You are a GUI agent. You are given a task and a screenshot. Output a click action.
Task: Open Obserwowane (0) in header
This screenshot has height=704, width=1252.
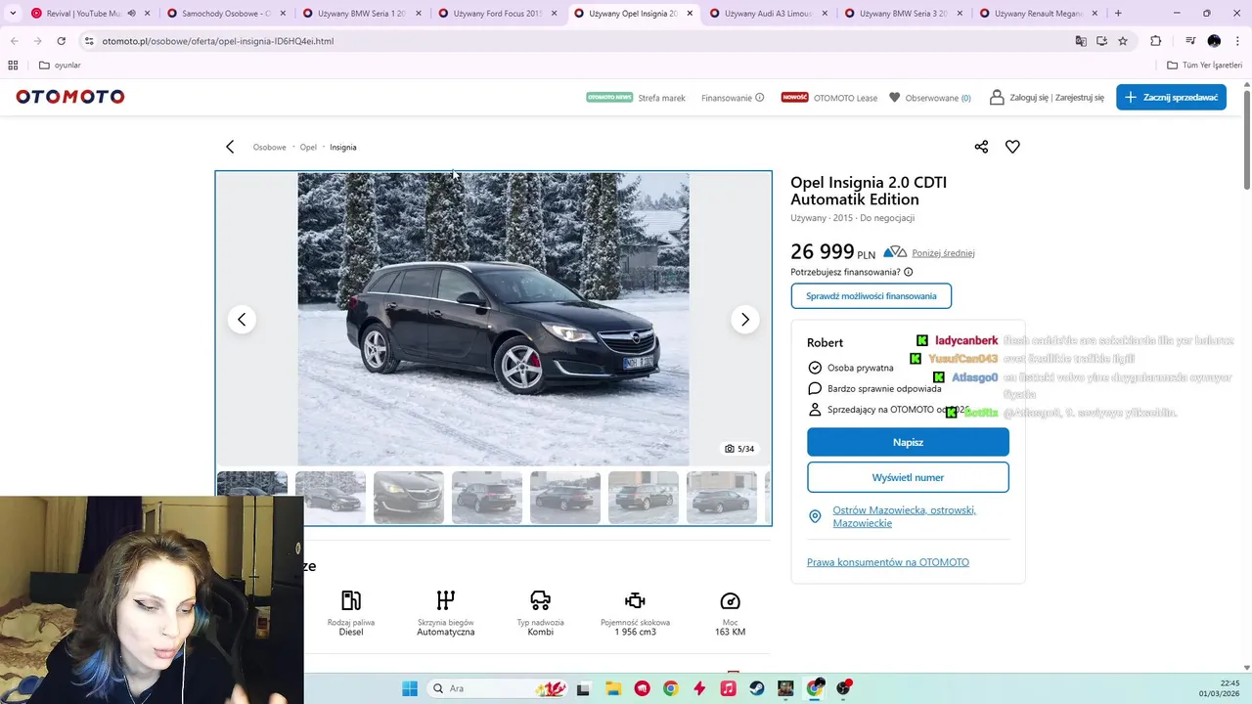930,98
